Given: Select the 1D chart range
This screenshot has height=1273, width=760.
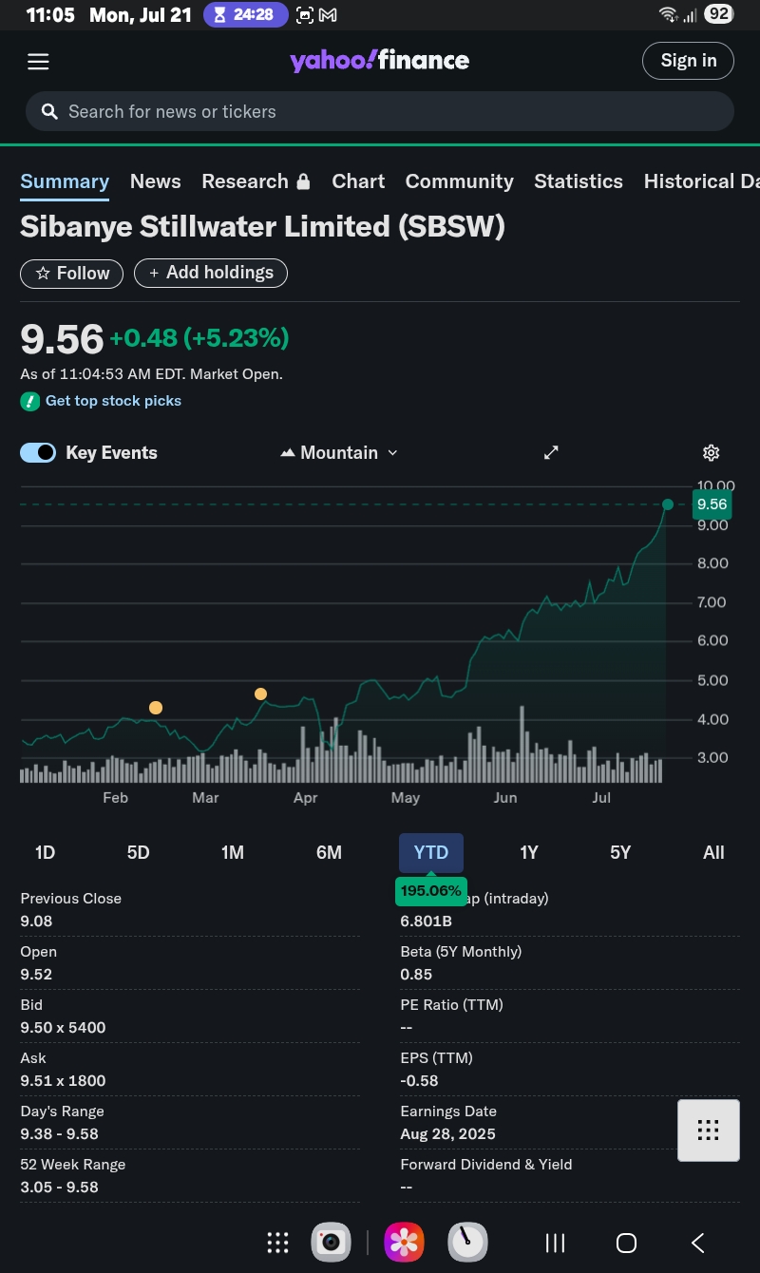Looking at the screenshot, I should tap(45, 853).
